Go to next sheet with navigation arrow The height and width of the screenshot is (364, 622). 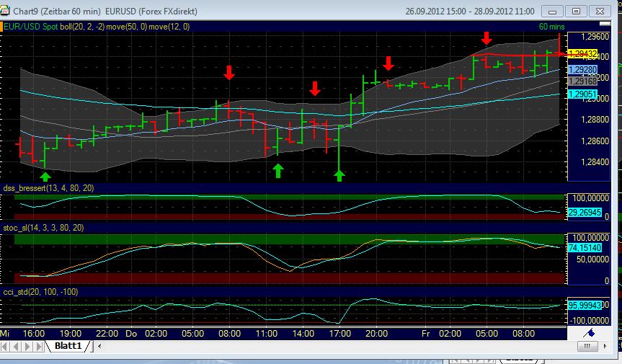tap(27, 347)
